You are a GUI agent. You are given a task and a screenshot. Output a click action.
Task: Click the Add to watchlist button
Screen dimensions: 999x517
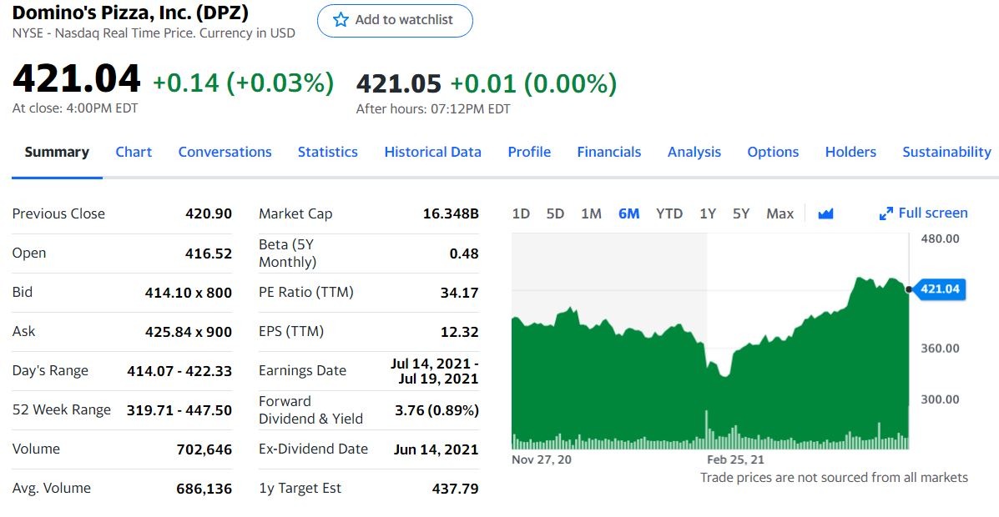tap(395, 20)
